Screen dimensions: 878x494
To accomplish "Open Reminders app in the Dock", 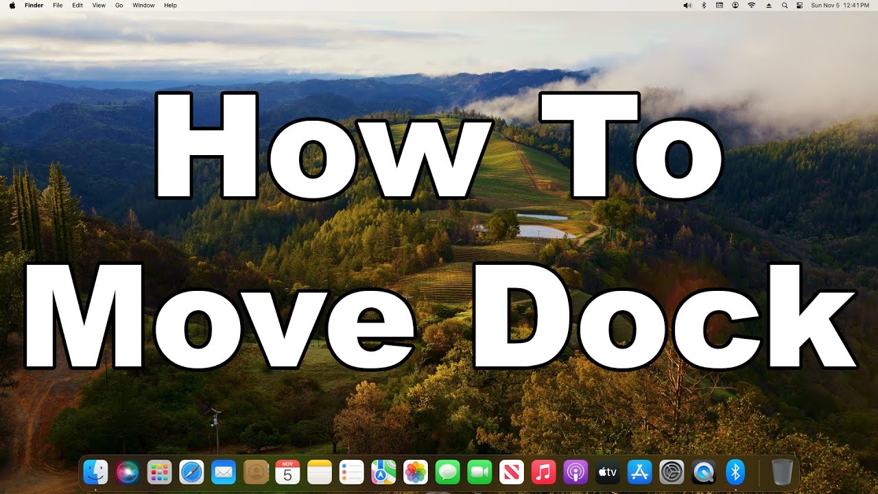I will click(x=352, y=472).
